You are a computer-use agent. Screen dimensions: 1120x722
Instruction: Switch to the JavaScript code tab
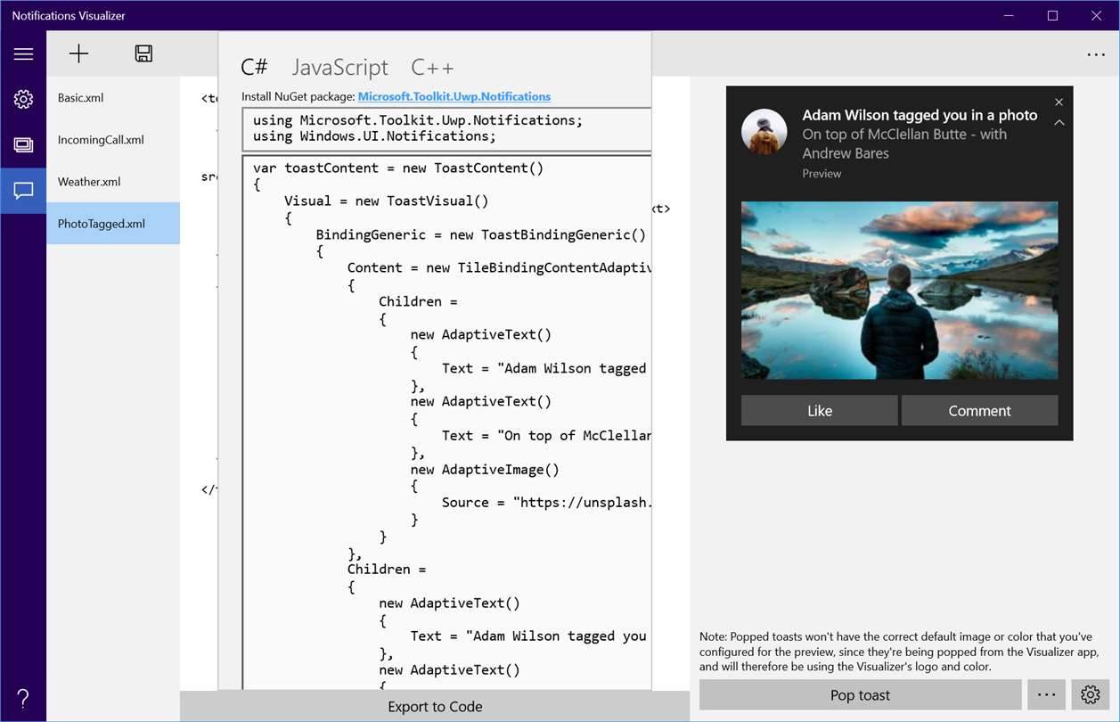coord(340,68)
